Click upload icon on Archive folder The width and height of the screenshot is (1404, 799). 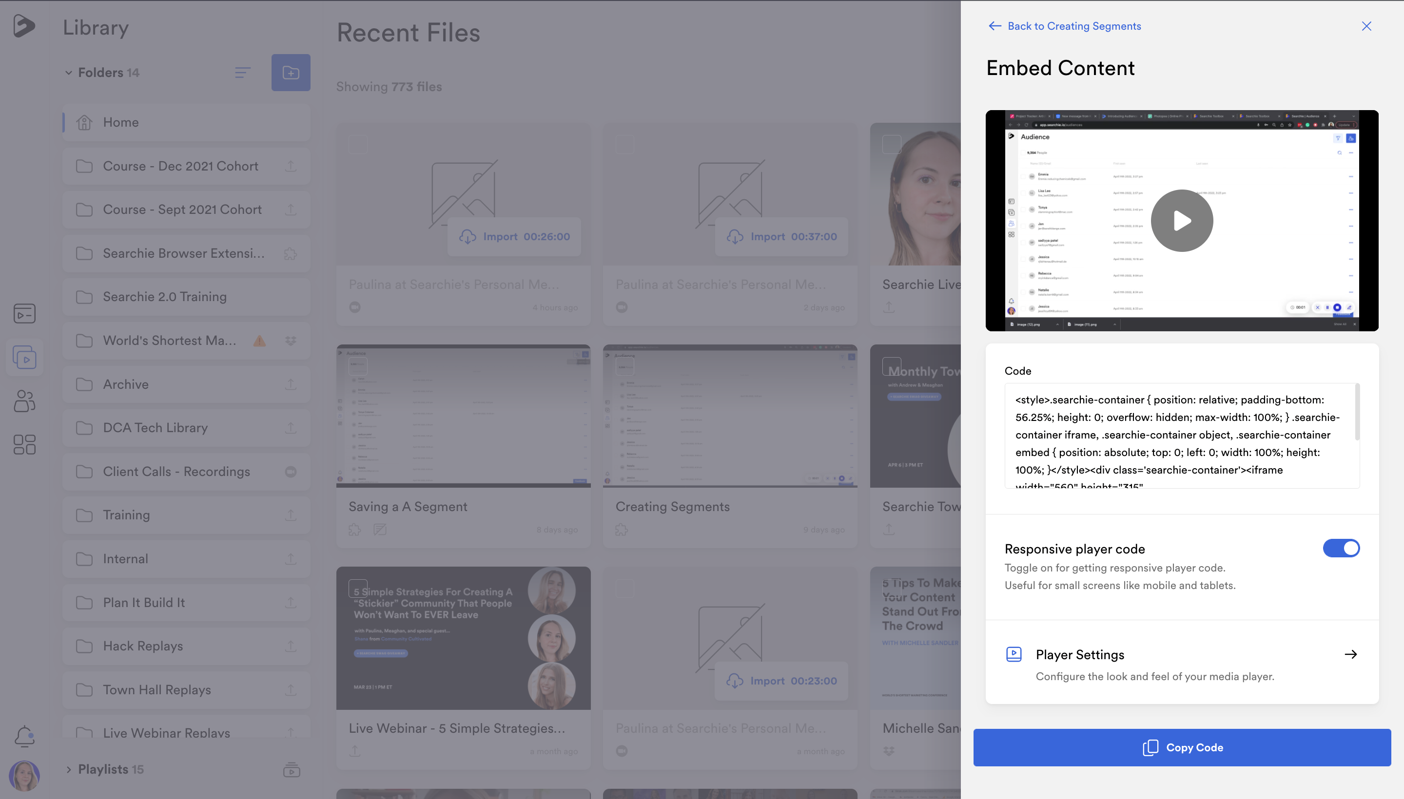click(291, 384)
